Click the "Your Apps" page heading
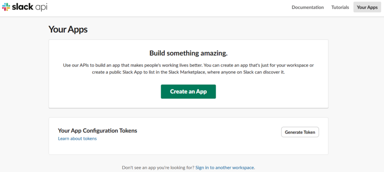384x172 pixels. pos(68,29)
